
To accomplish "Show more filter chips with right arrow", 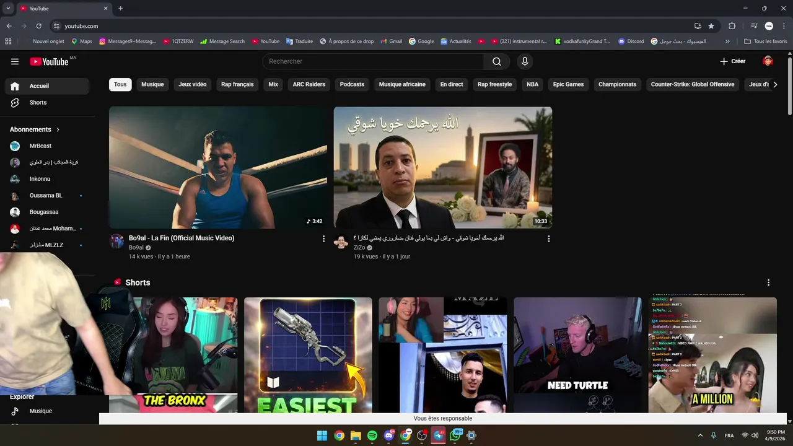I will pos(775,84).
